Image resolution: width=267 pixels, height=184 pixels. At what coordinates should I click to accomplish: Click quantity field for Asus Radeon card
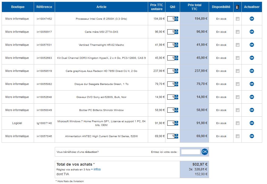171,71
